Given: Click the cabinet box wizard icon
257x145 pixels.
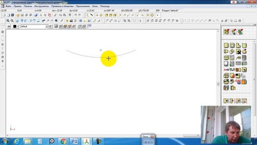Looking at the screenshot, I should click(x=226, y=58).
